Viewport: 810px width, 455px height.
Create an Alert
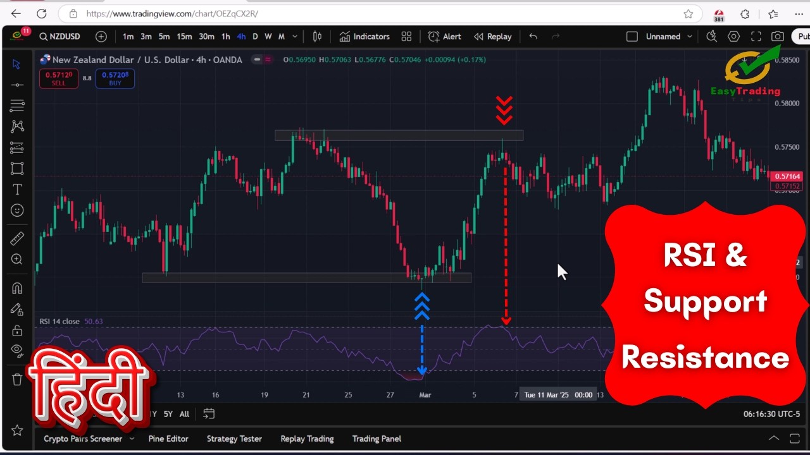pos(445,37)
